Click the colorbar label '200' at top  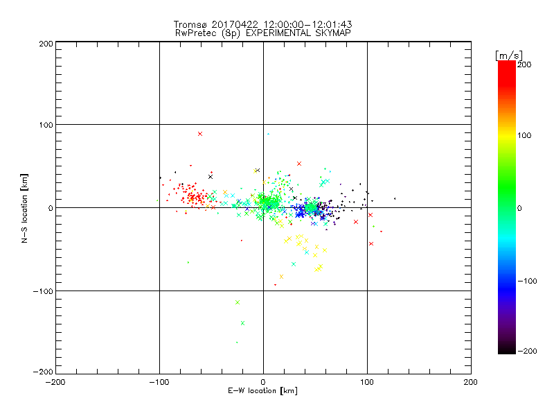pyautogui.click(x=524, y=64)
